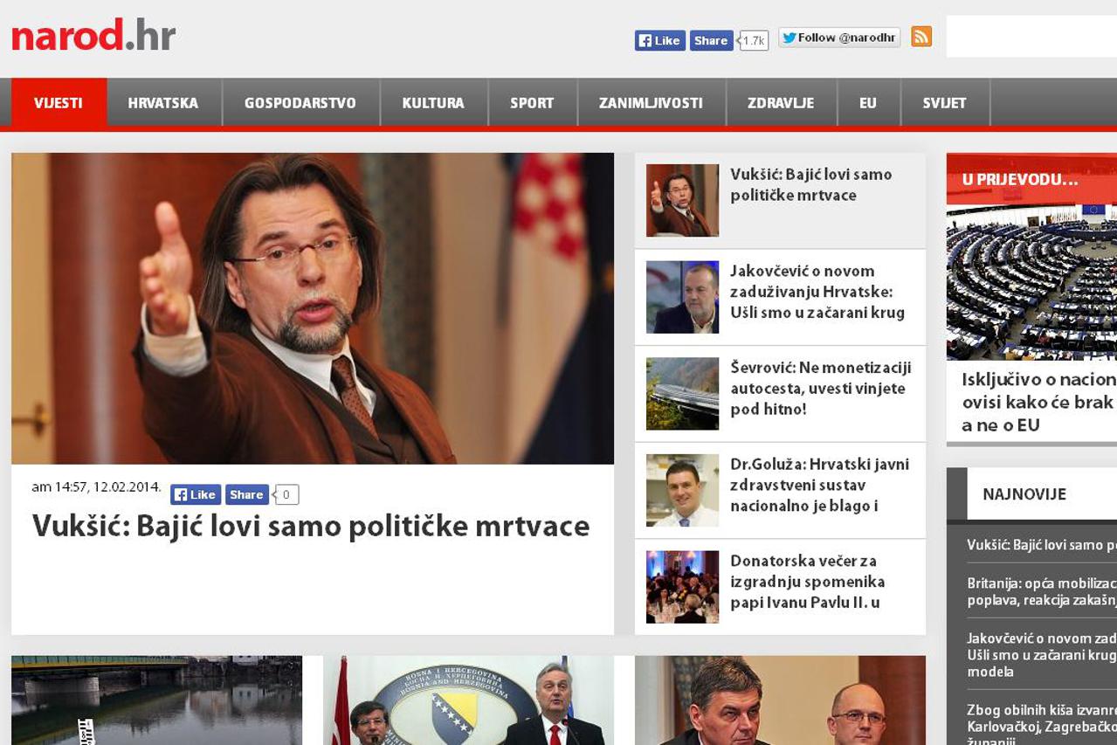The image size is (1117, 745).
Task: Click the Dr. Goluža portrait thumbnail
Action: click(682, 490)
